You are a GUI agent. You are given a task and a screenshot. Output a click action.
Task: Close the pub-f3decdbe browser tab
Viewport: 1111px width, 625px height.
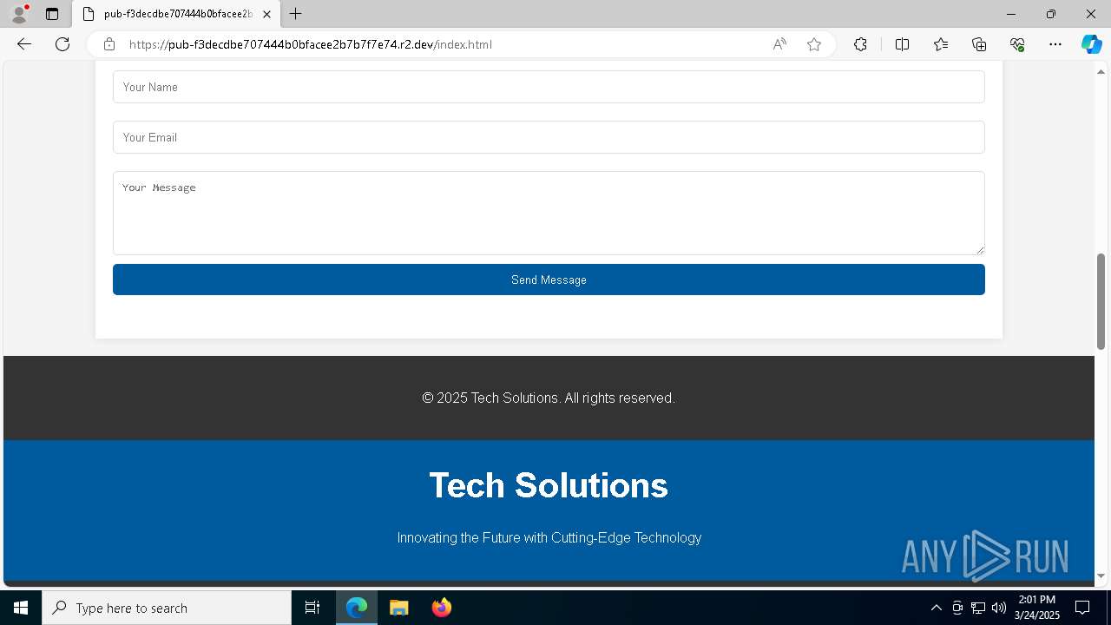coord(266,14)
